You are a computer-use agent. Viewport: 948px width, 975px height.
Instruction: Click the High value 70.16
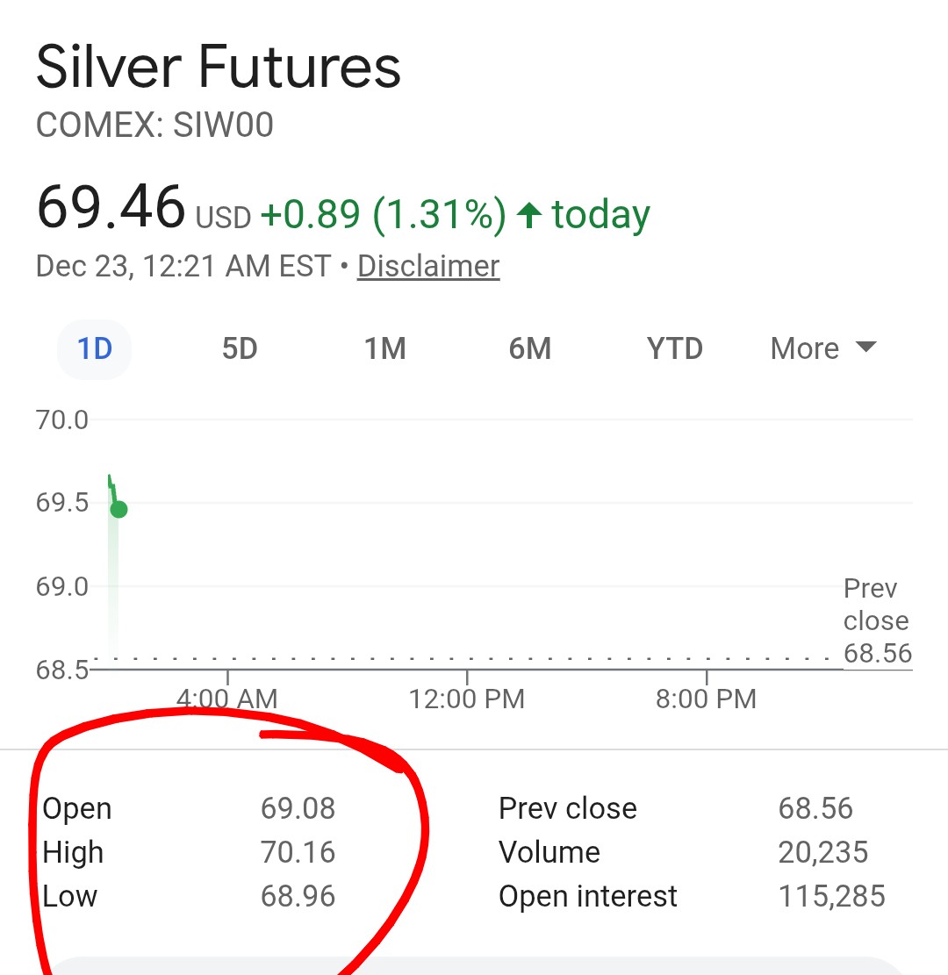point(298,852)
